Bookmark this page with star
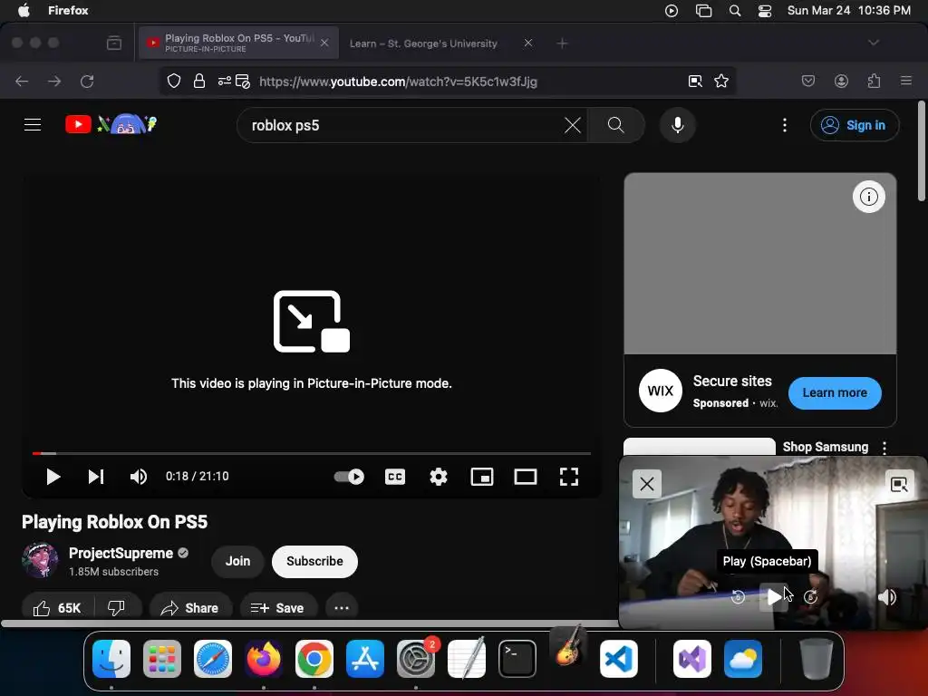This screenshot has height=696, width=928. (720, 81)
